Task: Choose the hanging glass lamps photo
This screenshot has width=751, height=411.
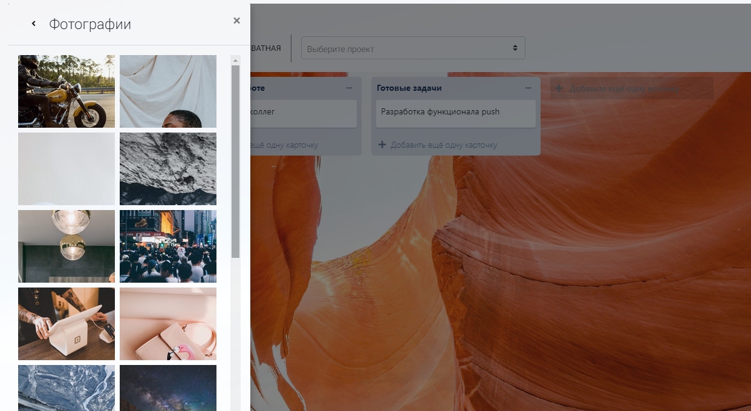Action: 67,246
